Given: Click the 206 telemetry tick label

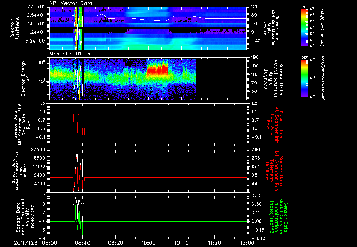Looking at the screenshot, I should [x=255, y=158].
